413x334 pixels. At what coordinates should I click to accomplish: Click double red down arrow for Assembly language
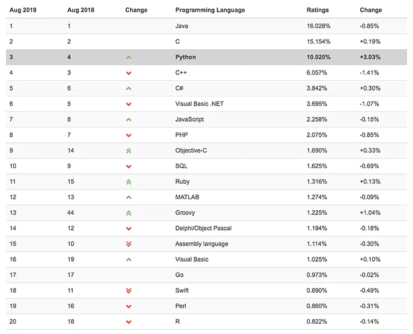pyautogui.click(x=128, y=244)
